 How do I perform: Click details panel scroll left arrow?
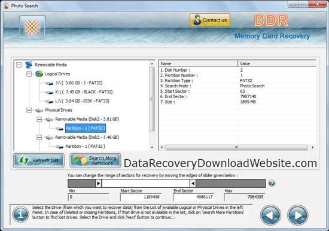[162, 147]
